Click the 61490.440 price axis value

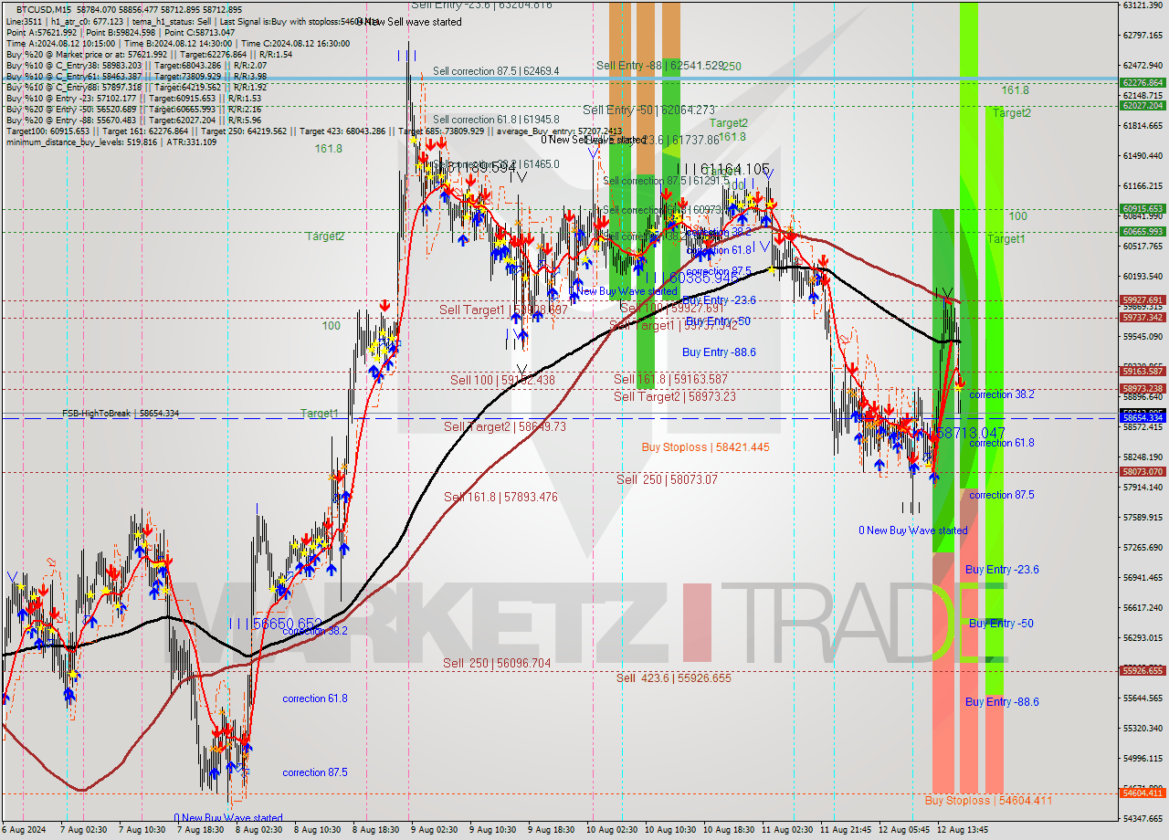coord(1142,156)
